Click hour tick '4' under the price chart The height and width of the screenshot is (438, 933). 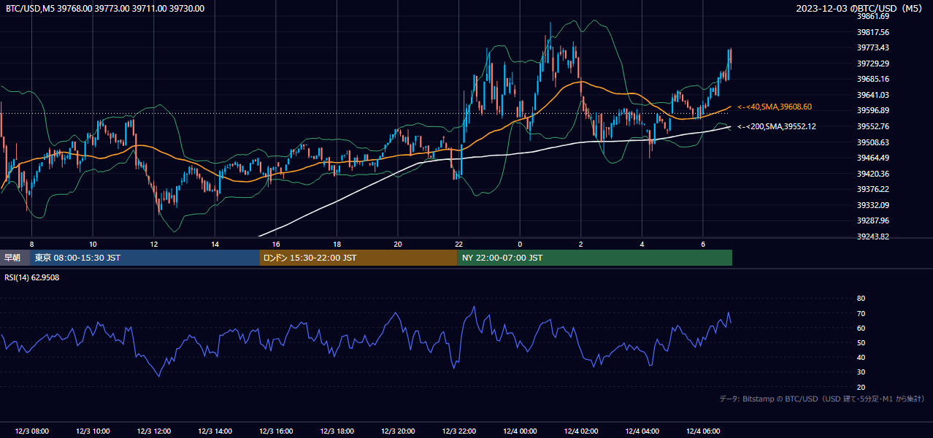tap(642, 244)
